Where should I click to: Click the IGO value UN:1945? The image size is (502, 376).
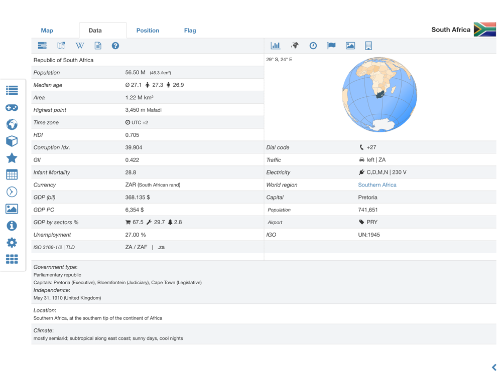369,235
